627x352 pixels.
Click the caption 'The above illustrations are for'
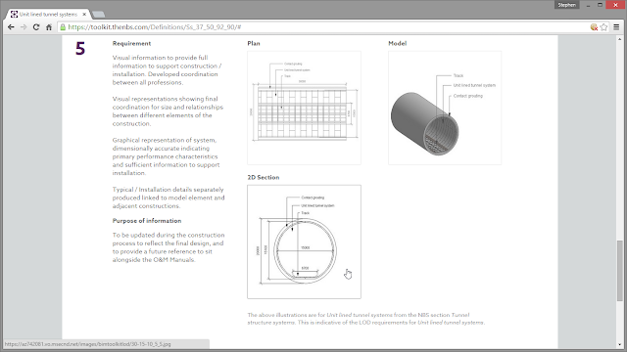[365, 319]
